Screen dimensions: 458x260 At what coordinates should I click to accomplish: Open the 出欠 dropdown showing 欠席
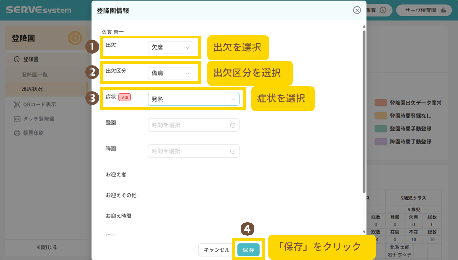pos(170,47)
